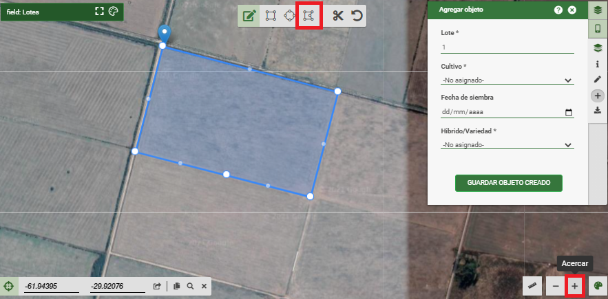This screenshot has height=299, width=608.
Task: Click the longitude field -61.94395
Action: [x=52, y=287]
